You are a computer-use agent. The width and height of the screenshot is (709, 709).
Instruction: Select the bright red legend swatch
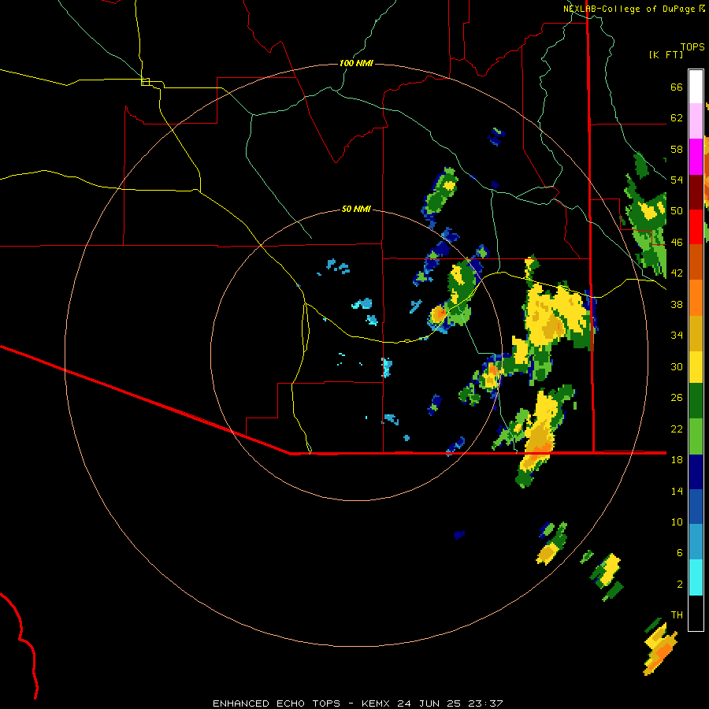pyautogui.click(x=696, y=228)
